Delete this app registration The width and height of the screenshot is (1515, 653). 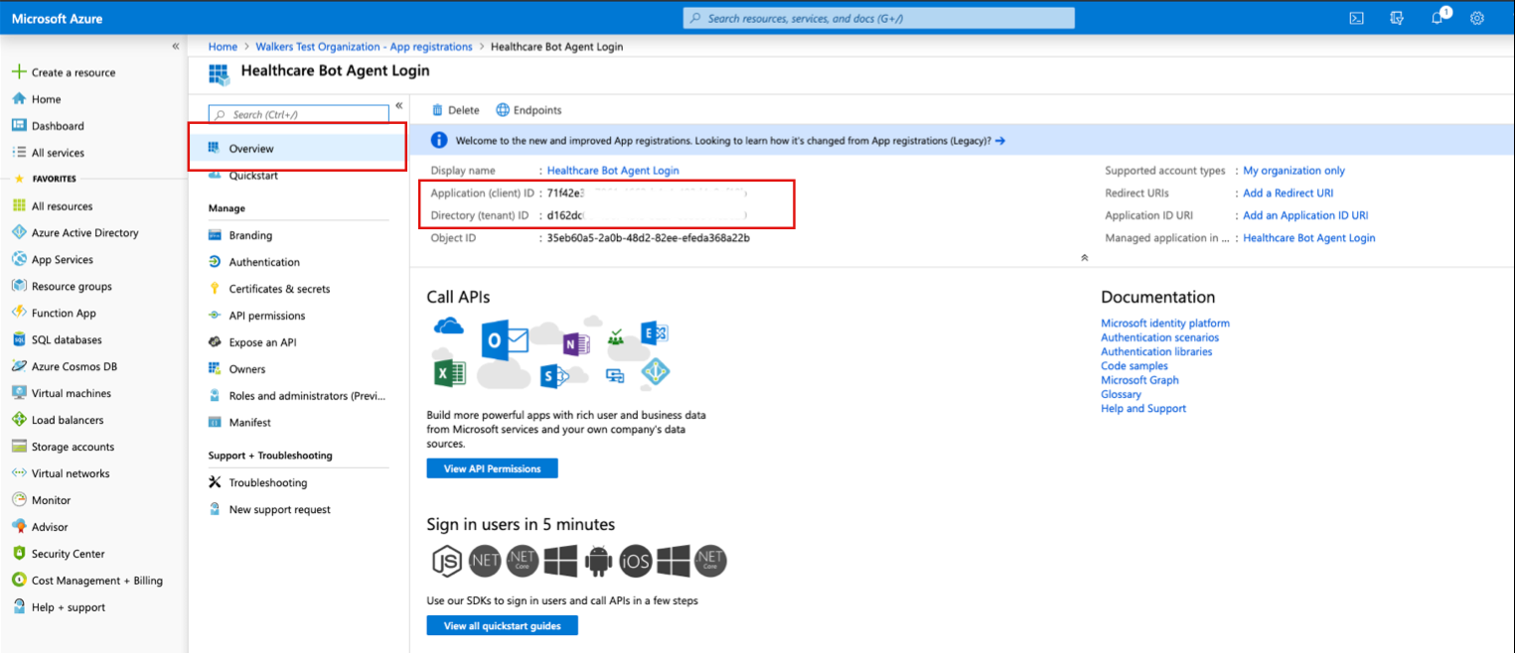[x=456, y=109]
